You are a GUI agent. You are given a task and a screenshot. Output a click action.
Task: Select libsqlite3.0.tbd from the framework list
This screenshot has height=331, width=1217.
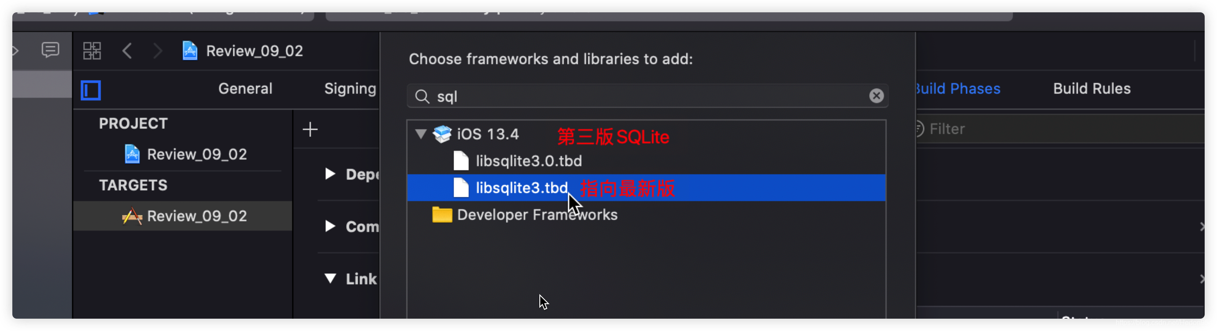[528, 161]
